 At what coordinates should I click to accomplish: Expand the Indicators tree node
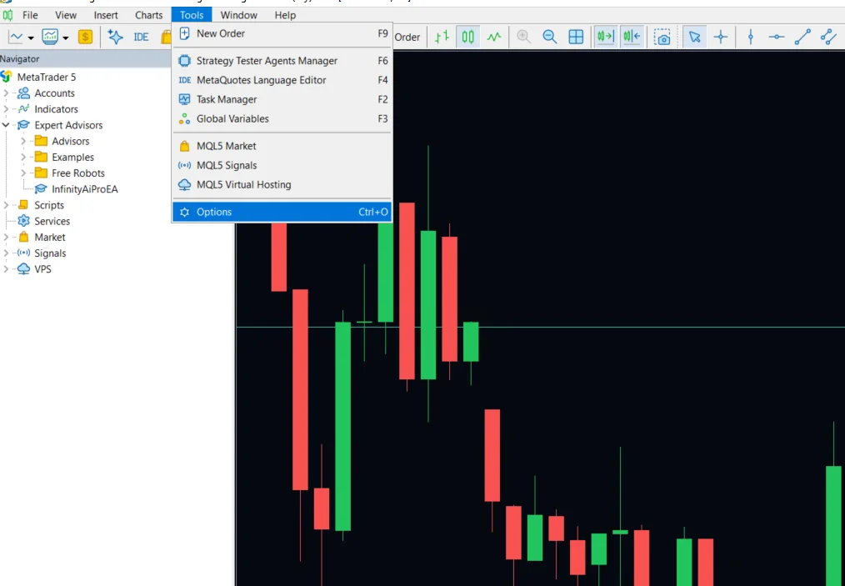coord(6,109)
